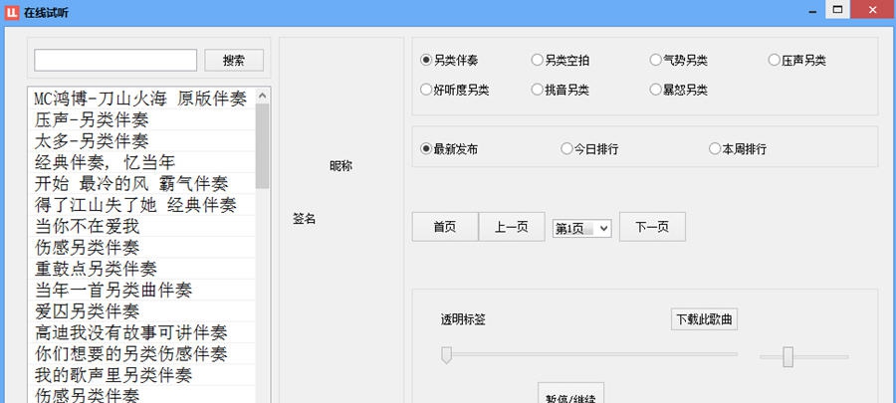Select song 高迪我没有故事可讲伴奏
The width and height of the screenshot is (896, 403).
(x=140, y=332)
